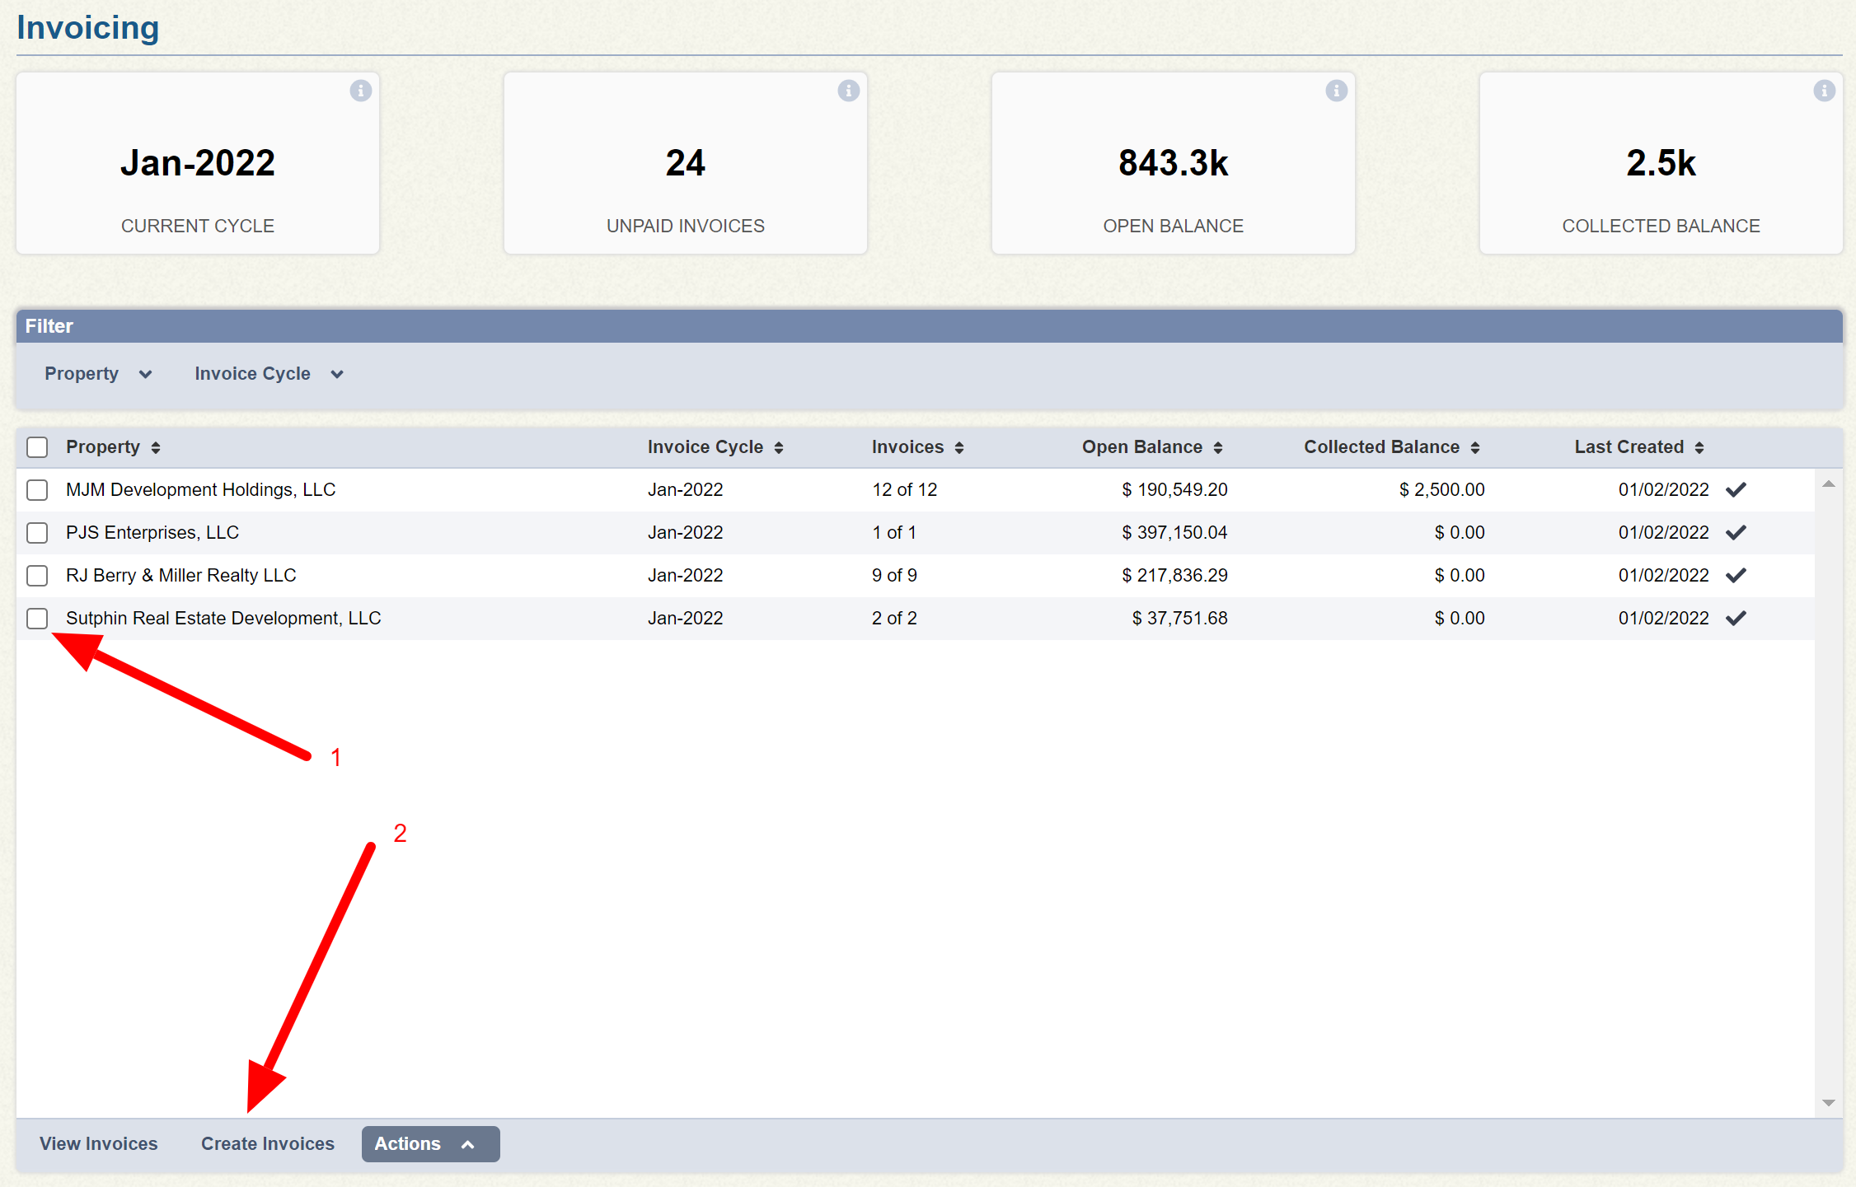Viewport: 1856px width, 1187px height.
Task: Click the Invoicing page title
Action: click(x=88, y=28)
